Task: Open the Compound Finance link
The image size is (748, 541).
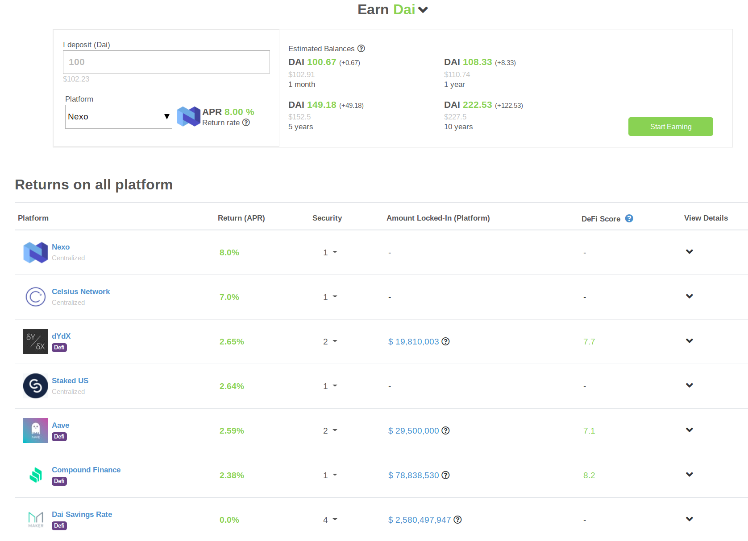Action: (86, 470)
